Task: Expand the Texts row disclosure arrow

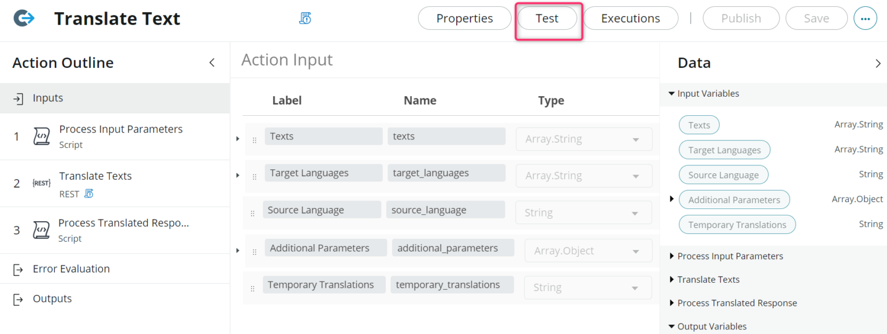Action: click(238, 138)
